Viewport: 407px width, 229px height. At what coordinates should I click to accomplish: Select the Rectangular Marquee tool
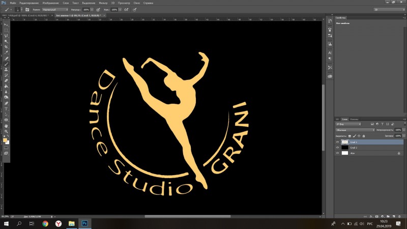(6, 30)
